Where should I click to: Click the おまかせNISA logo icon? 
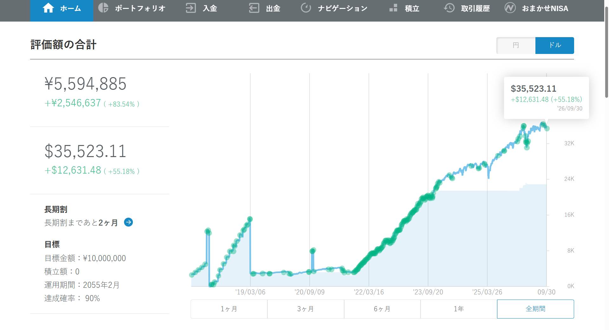click(x=510, y=8)
